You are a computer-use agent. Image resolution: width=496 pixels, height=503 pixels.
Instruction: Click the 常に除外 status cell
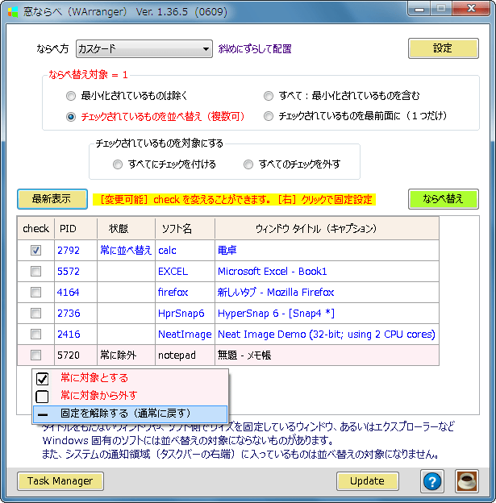point(126,355)
